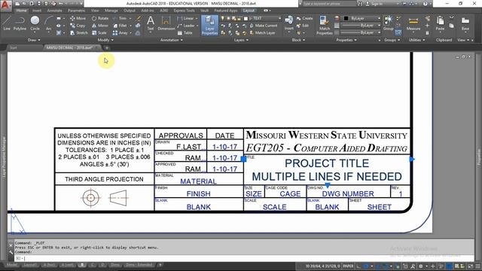Screen dimensions: 482x271
Task: Switch to the Model layout tab
Action: 12,265
